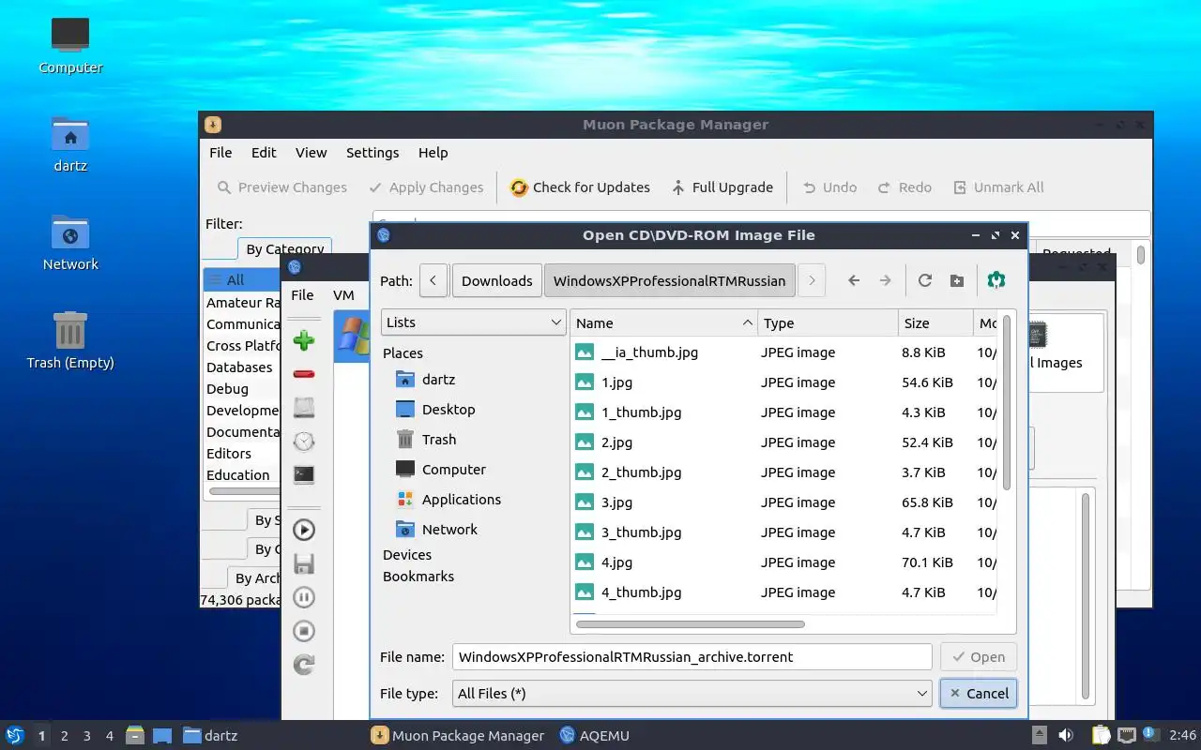
Task: Start the VM with the play icon
Action: point(304,530)
